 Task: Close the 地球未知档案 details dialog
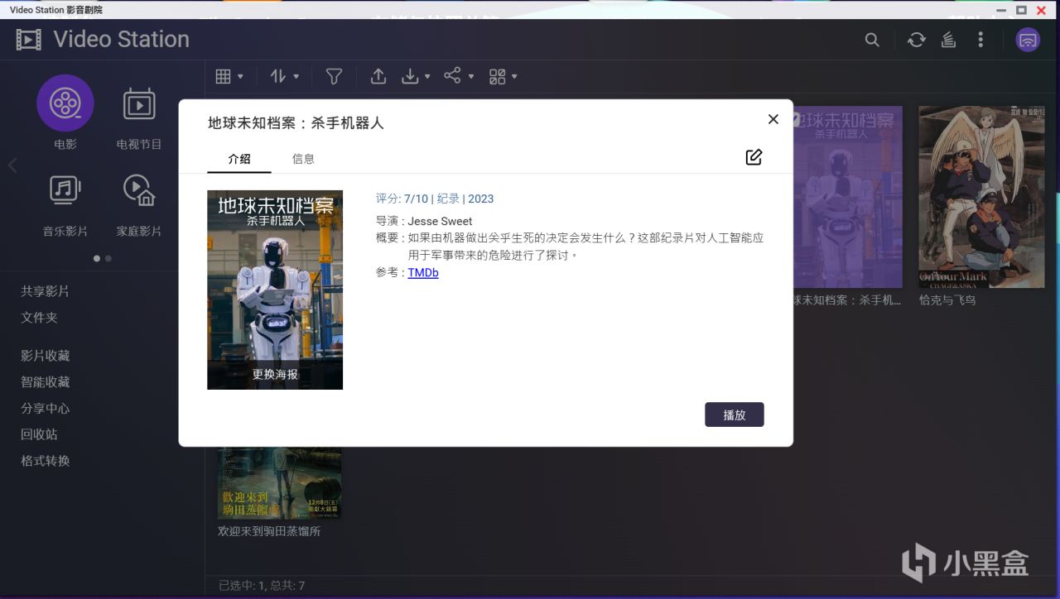(773, 119)
